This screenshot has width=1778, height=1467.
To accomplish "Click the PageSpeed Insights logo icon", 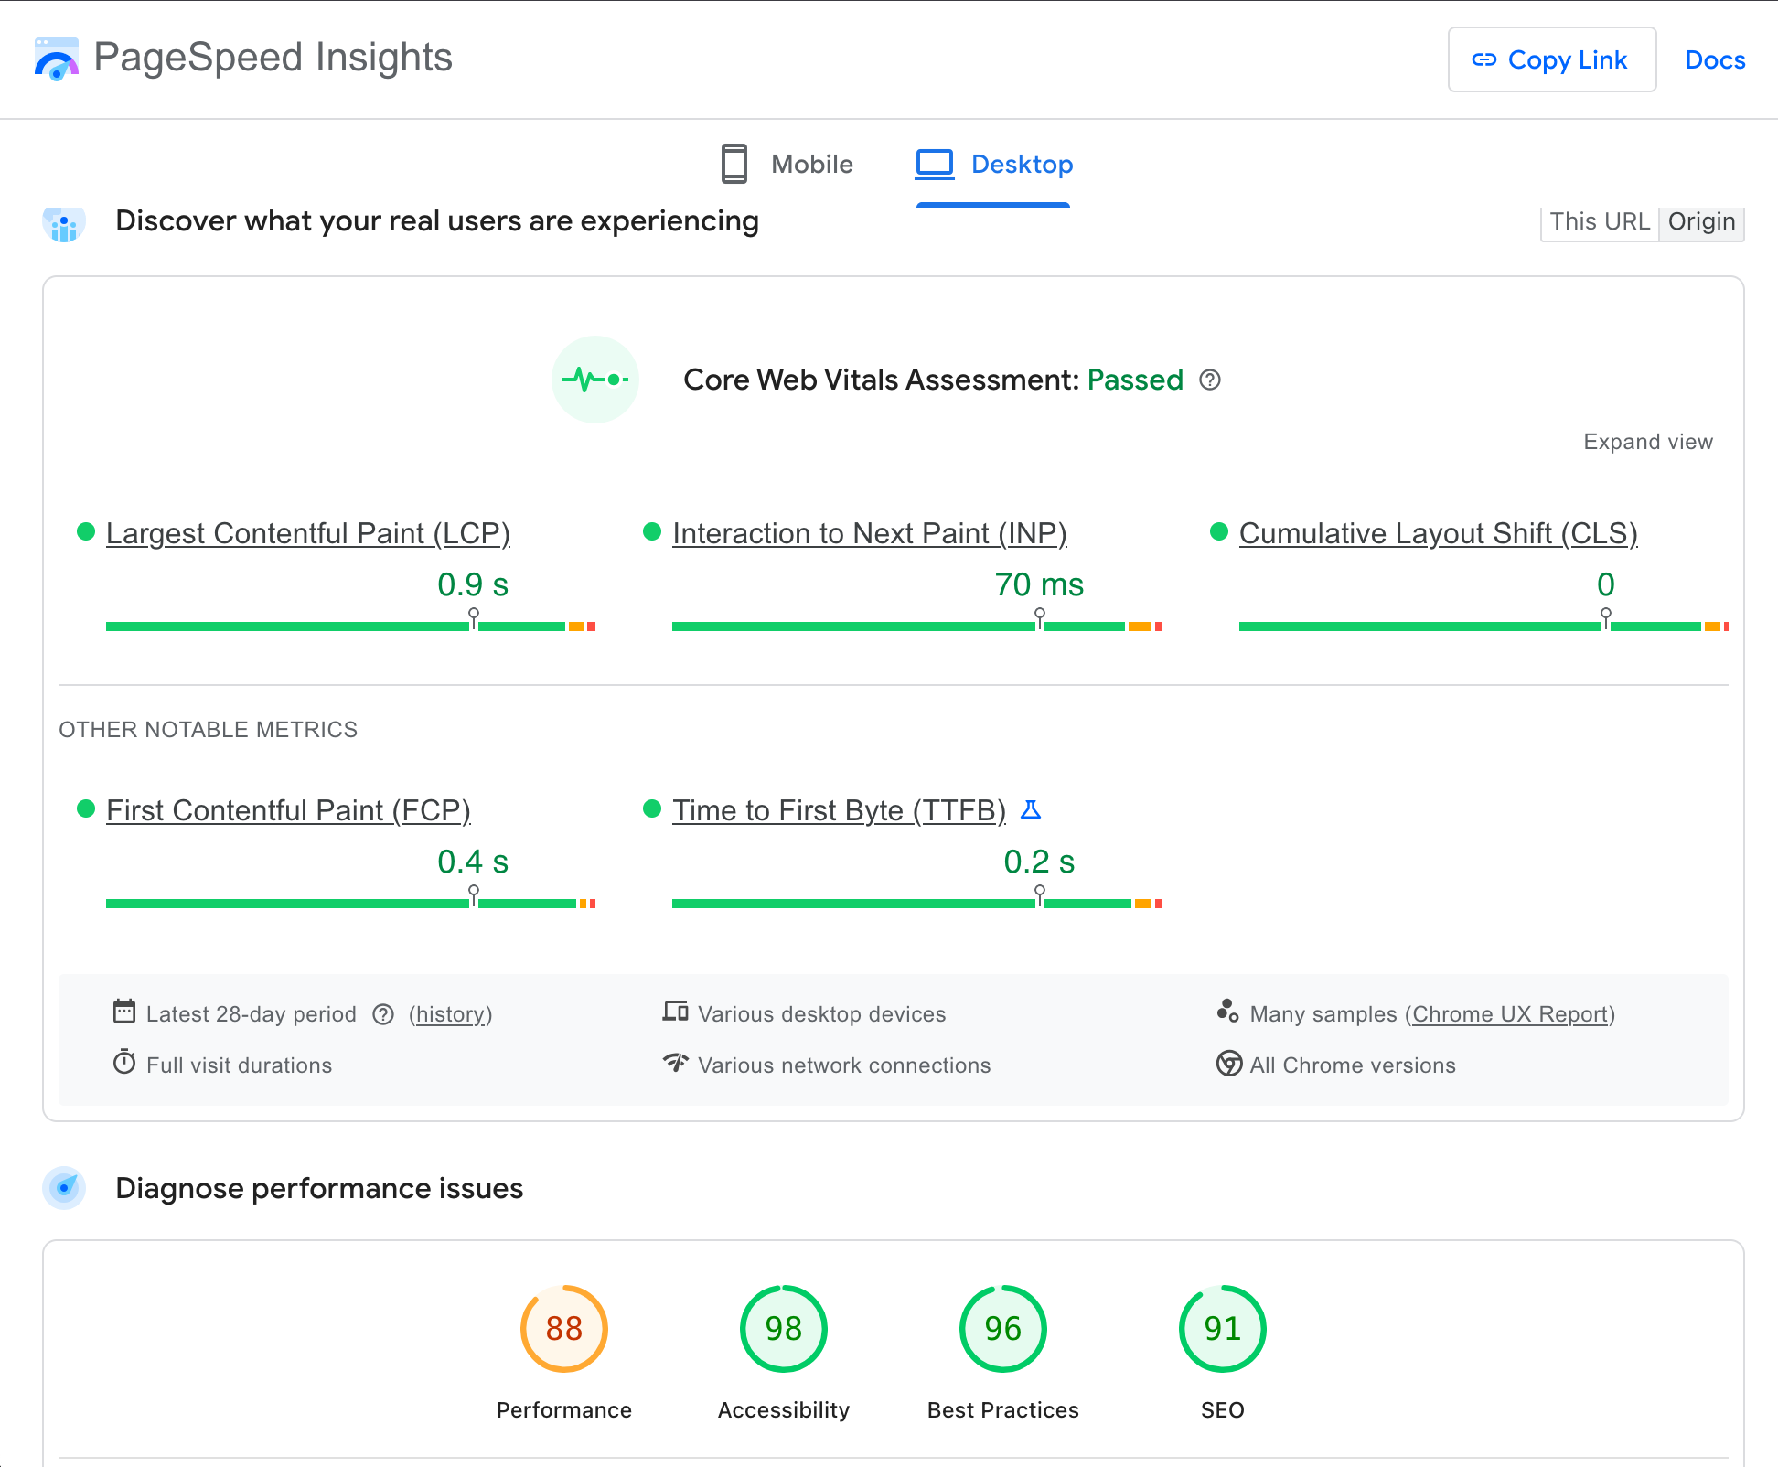I will click(x=56, y=59).
